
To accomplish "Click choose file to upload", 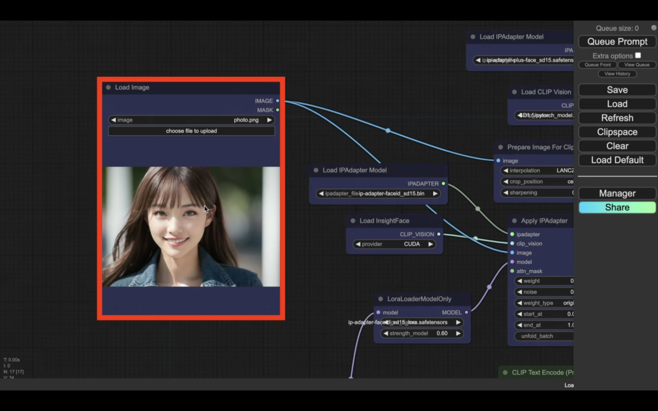I will 191,131.
